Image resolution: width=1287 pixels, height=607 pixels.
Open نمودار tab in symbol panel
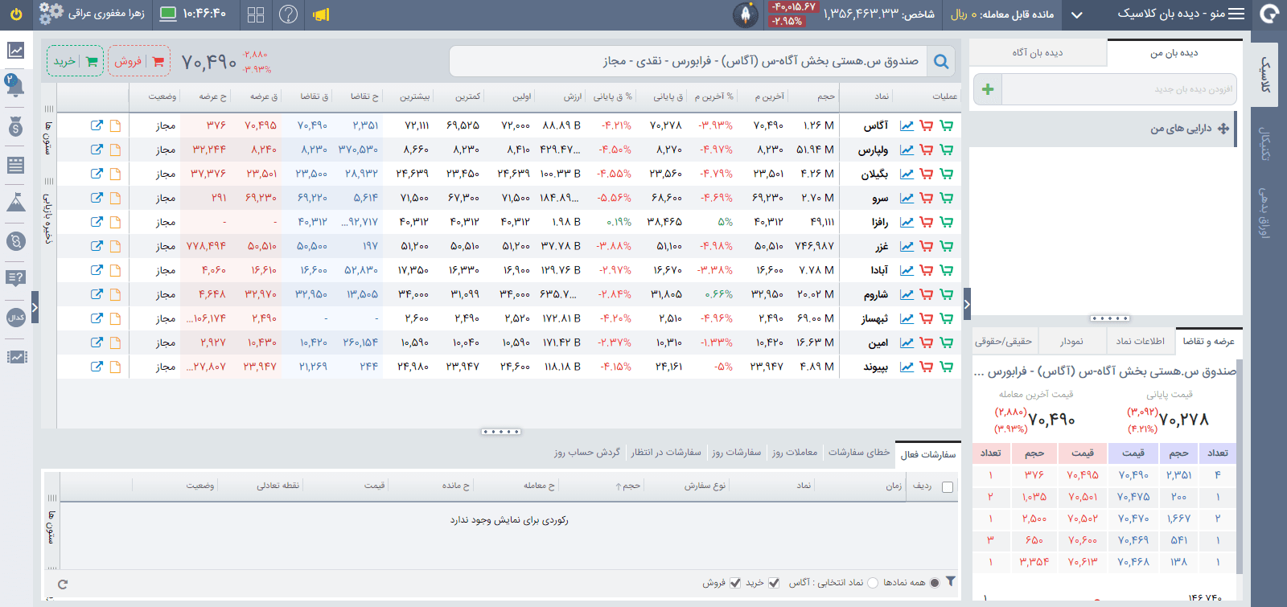pos(1071,341)
